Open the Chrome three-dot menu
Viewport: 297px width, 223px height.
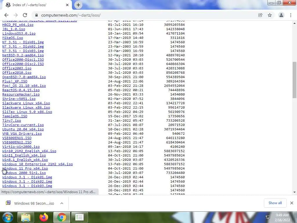point(291,15)
